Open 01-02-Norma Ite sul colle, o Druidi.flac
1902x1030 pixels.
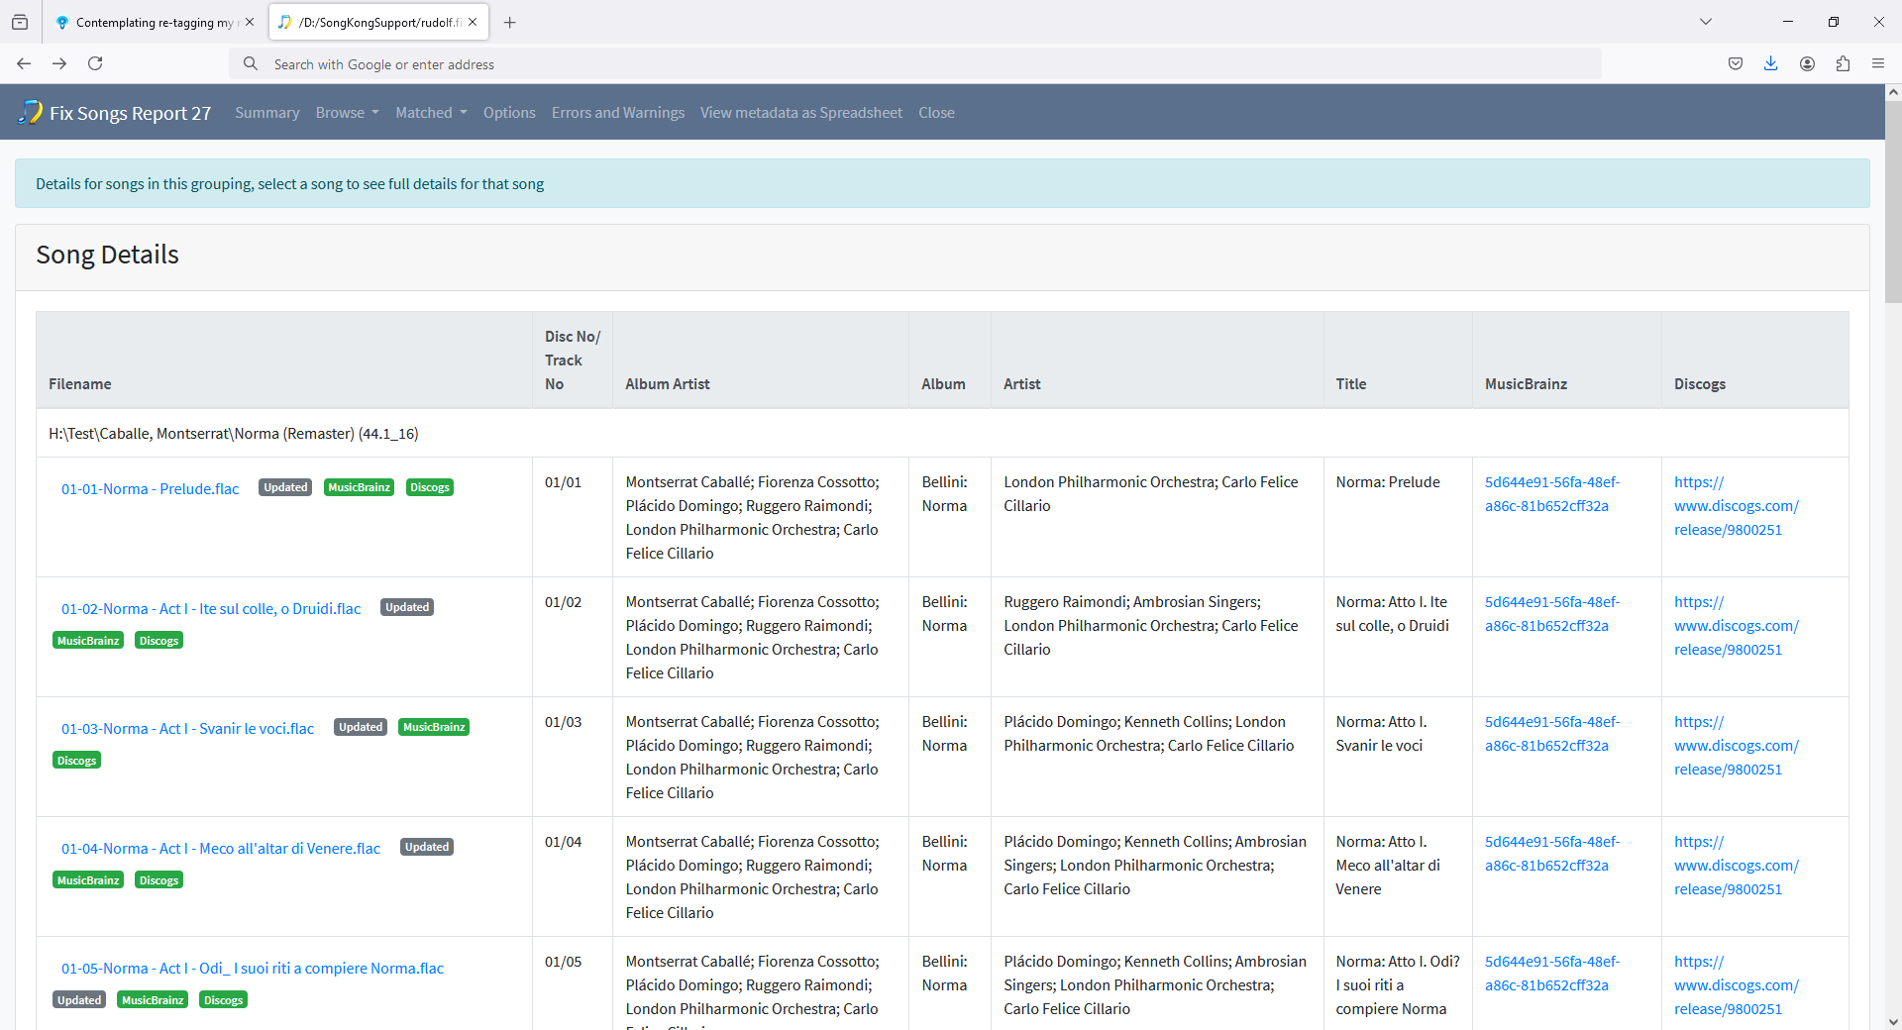click(x=211, y=609)
